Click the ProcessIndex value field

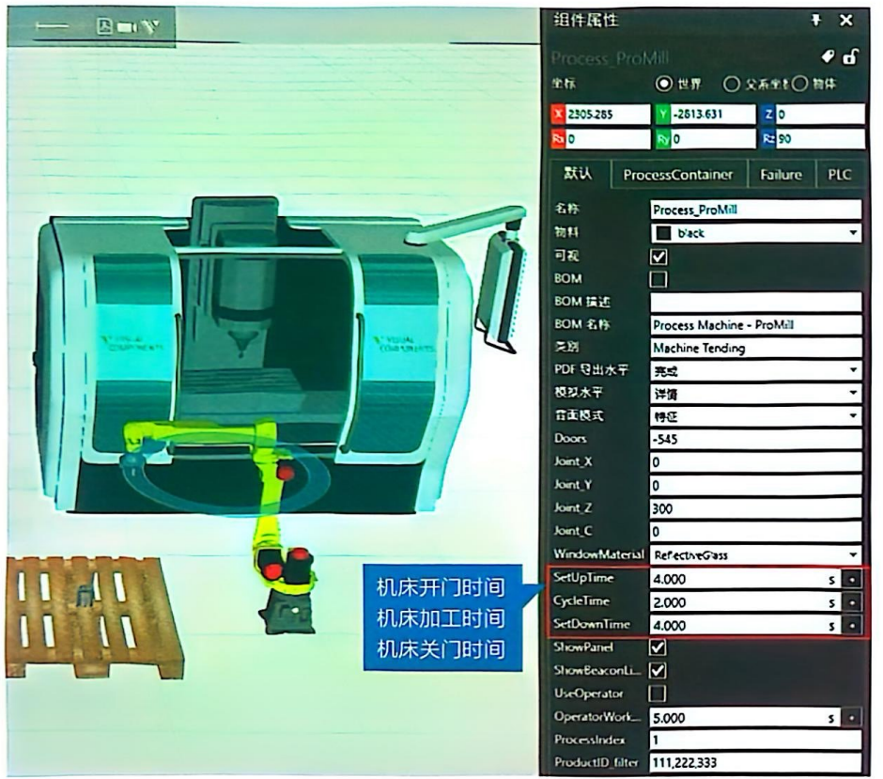pyautogui.click(x=755, y=740)
